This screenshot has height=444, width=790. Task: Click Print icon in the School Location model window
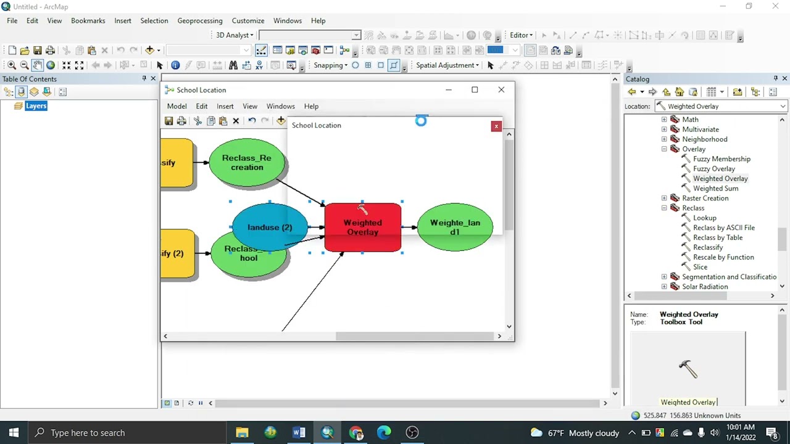(181, 121)
